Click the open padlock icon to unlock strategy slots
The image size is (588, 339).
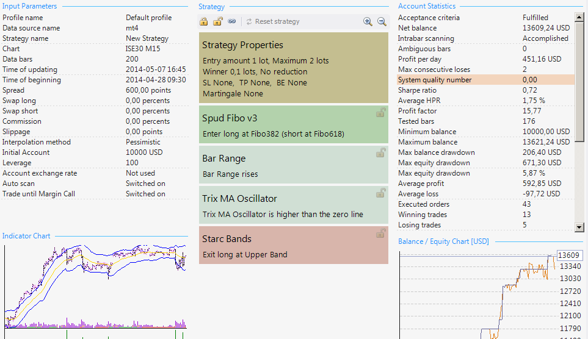[x=217, y=22]
